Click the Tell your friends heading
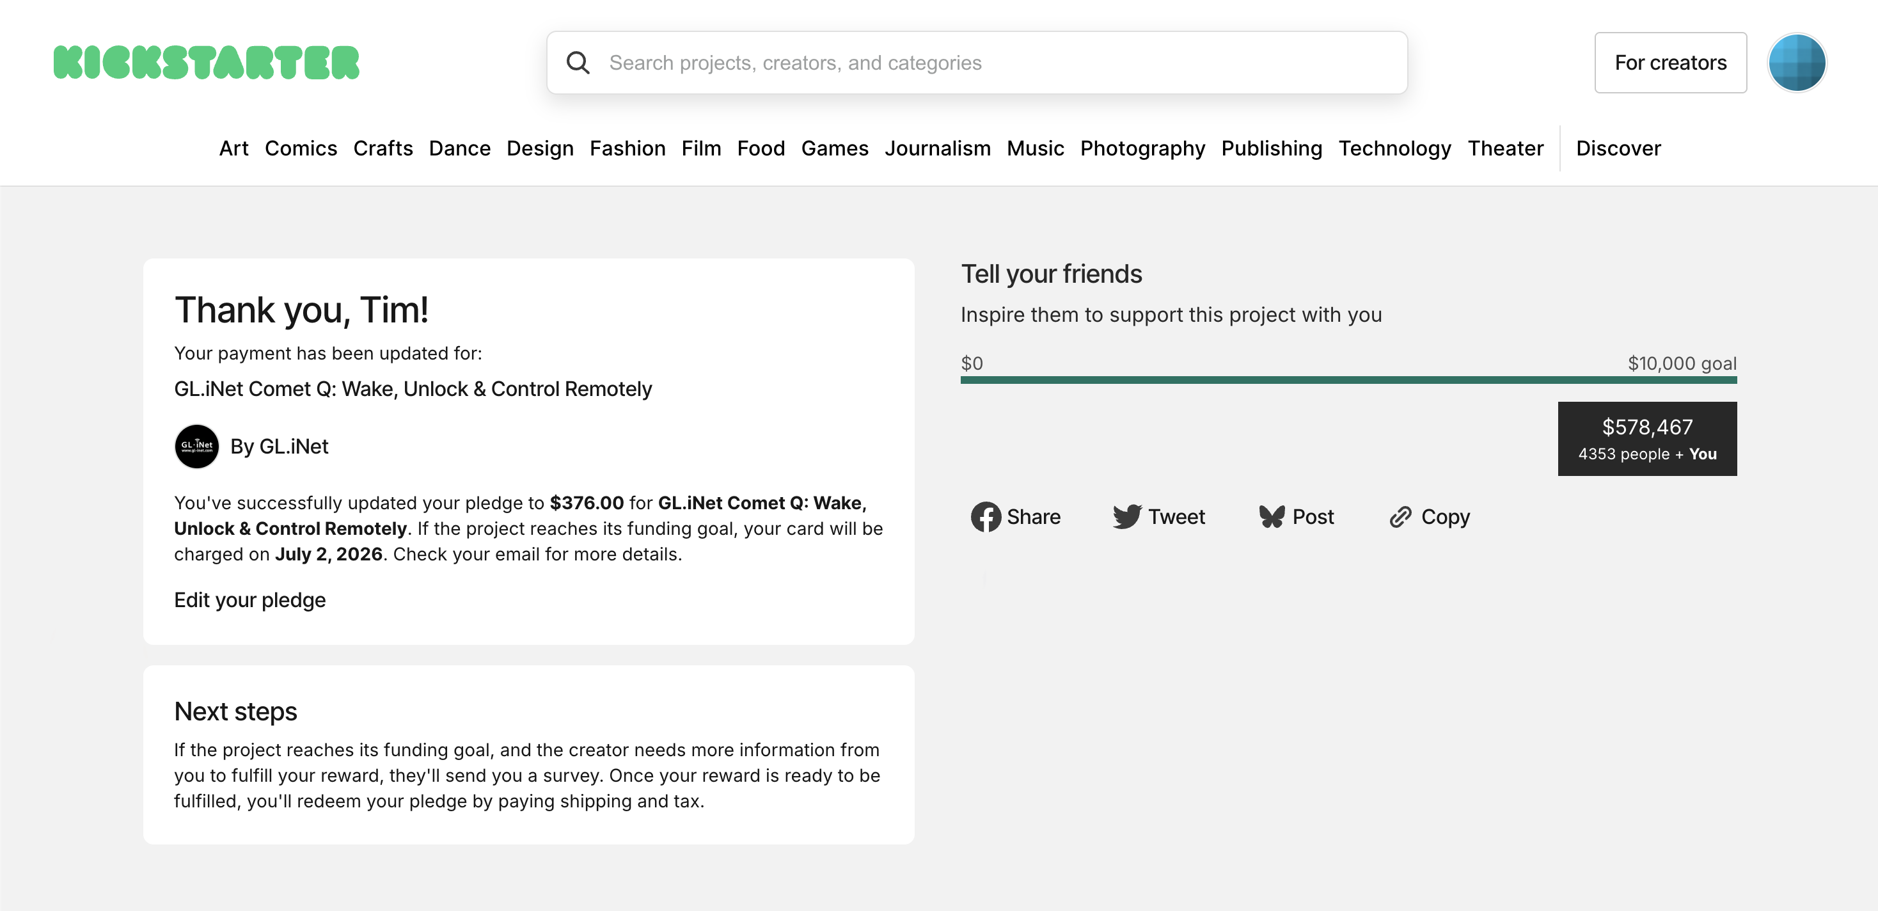 tap(1052, 274)
